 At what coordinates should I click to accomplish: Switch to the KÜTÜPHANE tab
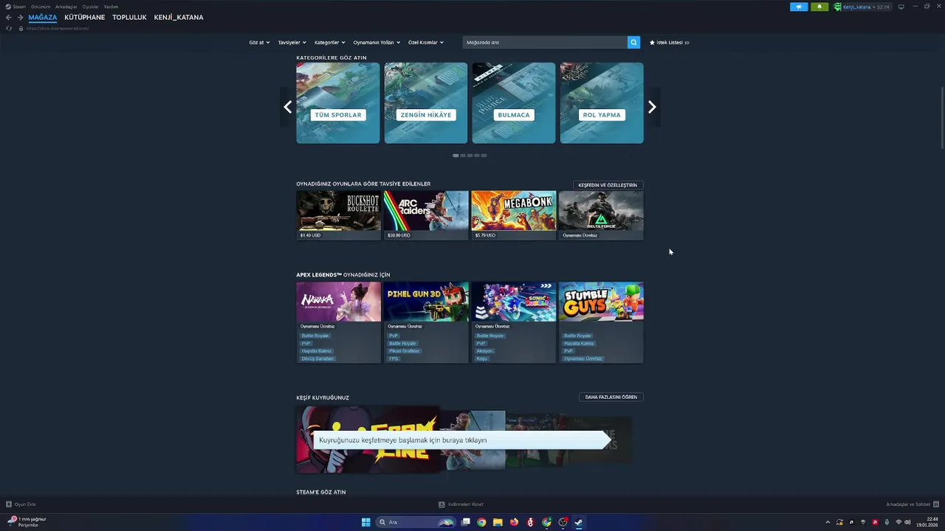(x=84, y=17)
